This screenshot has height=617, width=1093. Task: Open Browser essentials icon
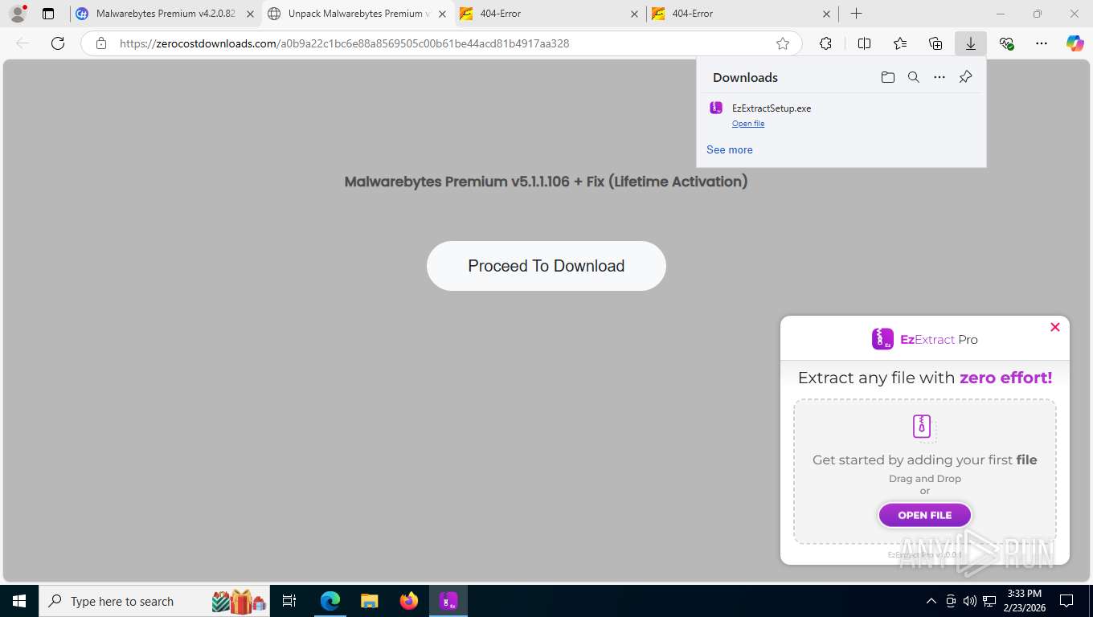point(1006,43)
